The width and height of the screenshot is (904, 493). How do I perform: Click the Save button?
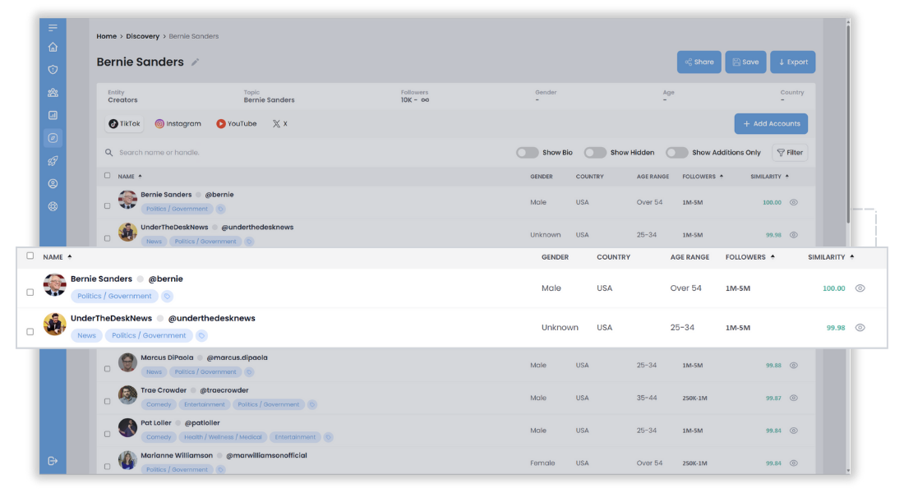(x=745, y=62)
